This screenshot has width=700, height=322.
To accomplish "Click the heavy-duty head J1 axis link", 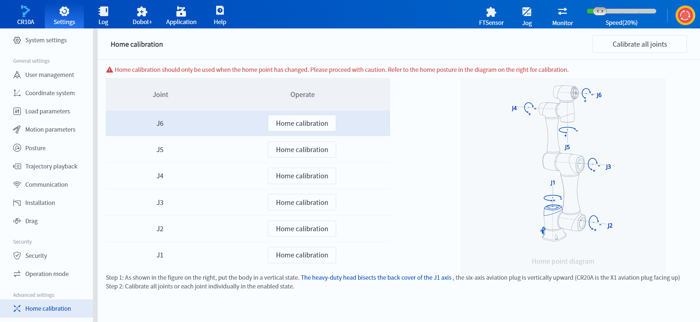I will (376, 278).
